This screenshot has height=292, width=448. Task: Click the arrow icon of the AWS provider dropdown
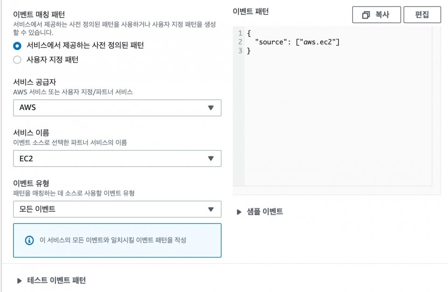pos(211,108)
